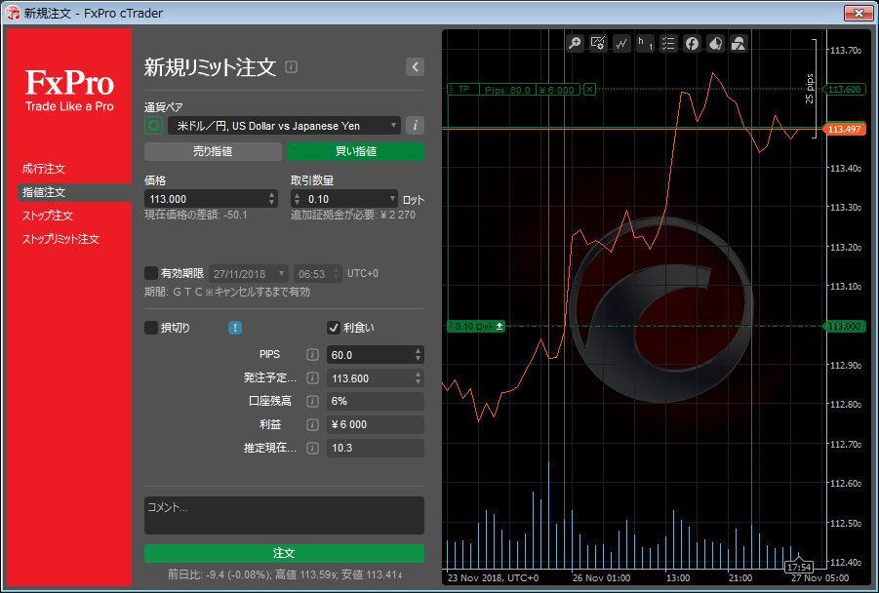Select 売り指値 sell limit toggle
The image size is (879, 593).
click(213, 151)
